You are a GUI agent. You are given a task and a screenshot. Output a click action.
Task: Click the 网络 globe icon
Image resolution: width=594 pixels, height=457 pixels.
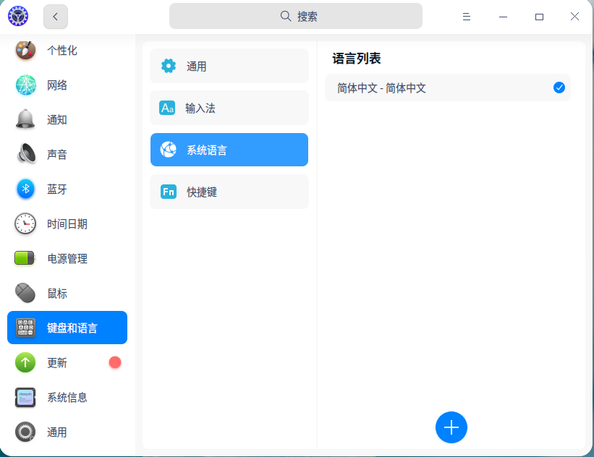(x=25, y=85)
